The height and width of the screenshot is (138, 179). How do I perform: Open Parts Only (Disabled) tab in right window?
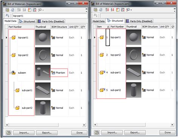[139, 21]
